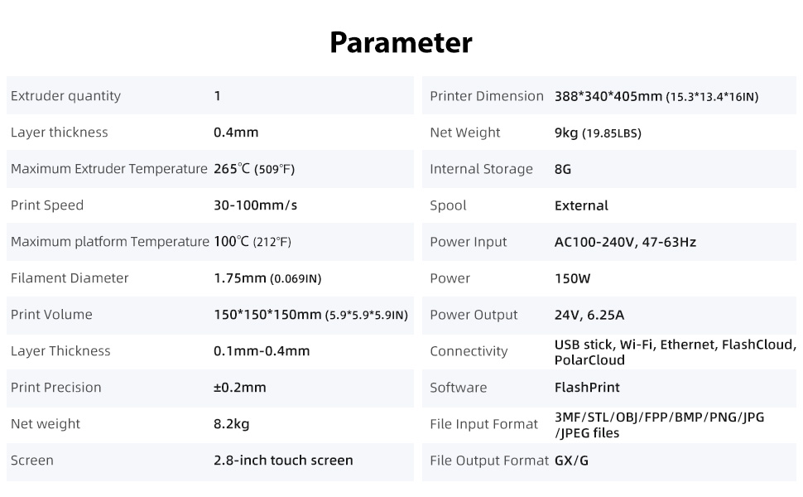Click the Filament Diameter label
This screenshot has height=497, width=803.
coord(70,278)
